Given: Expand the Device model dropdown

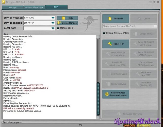Looking at the screenshot, I should [x=53, y=23].
